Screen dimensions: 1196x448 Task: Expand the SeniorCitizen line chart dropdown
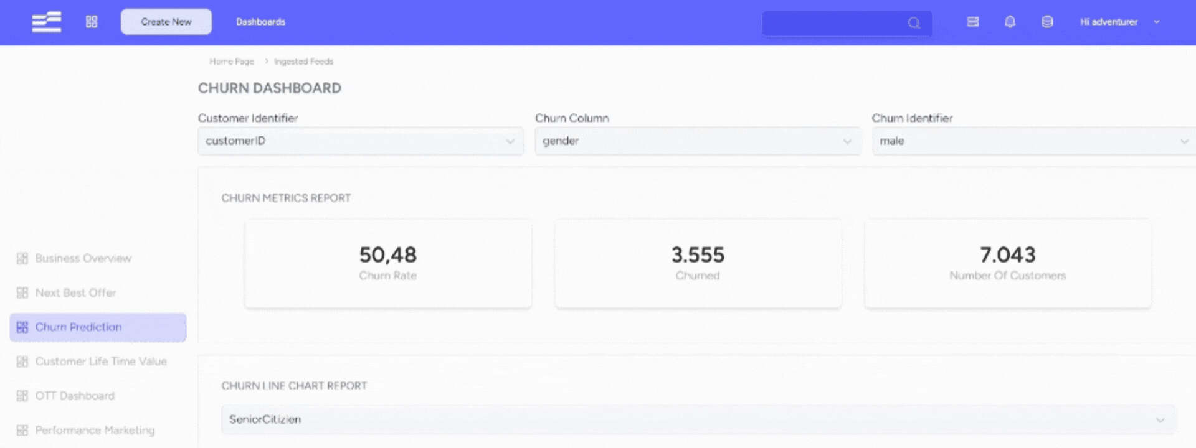(698, 419)
